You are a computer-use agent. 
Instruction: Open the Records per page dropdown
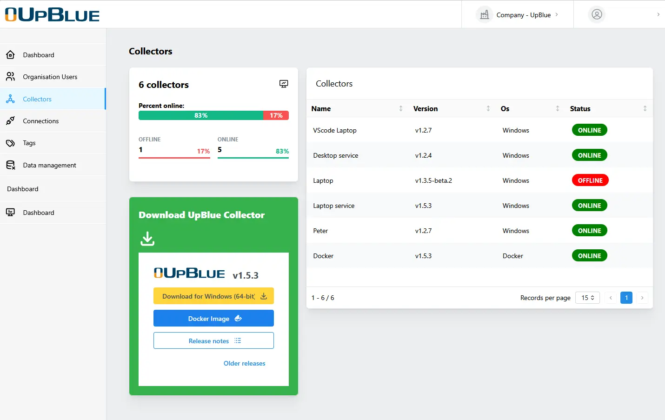587,298
